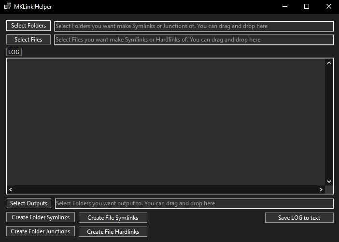
Task: Create File Symlinks
Action: point(113,218)
